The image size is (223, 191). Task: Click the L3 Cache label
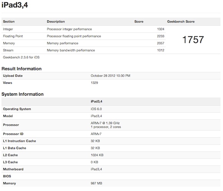click(10, 162)
